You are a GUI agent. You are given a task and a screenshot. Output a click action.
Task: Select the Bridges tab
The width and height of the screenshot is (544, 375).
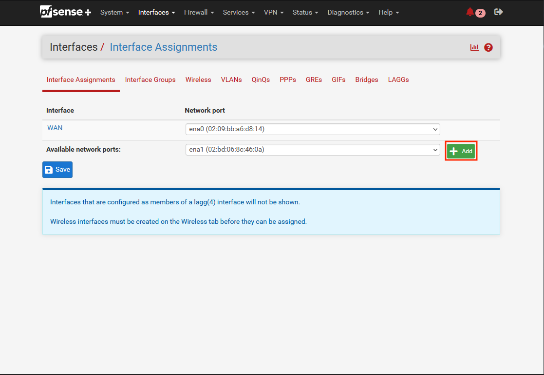367,79
